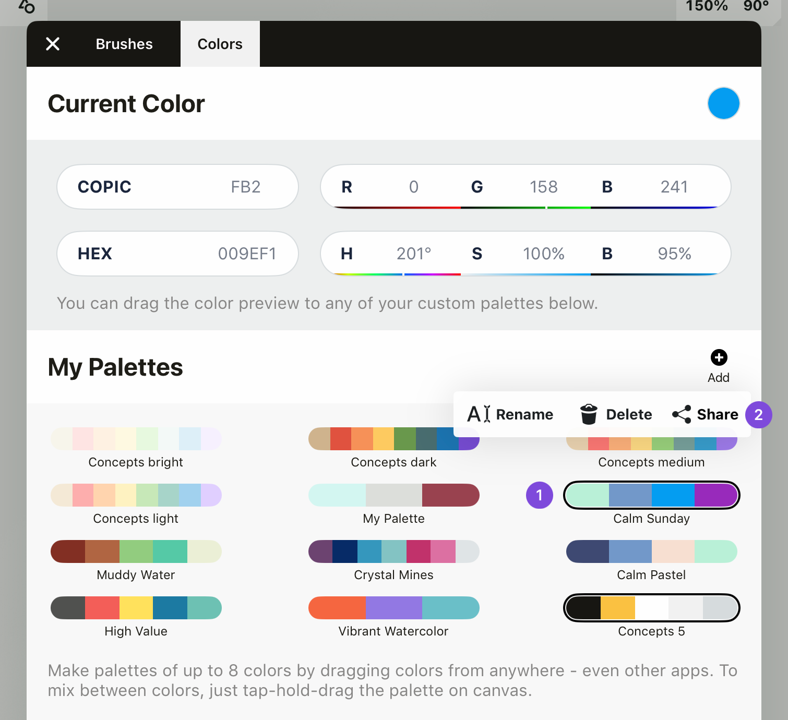The width and height of the screenshot is (788, 720).
Task: Click the brightness B value 95%
Action: [x=674, y=254]
